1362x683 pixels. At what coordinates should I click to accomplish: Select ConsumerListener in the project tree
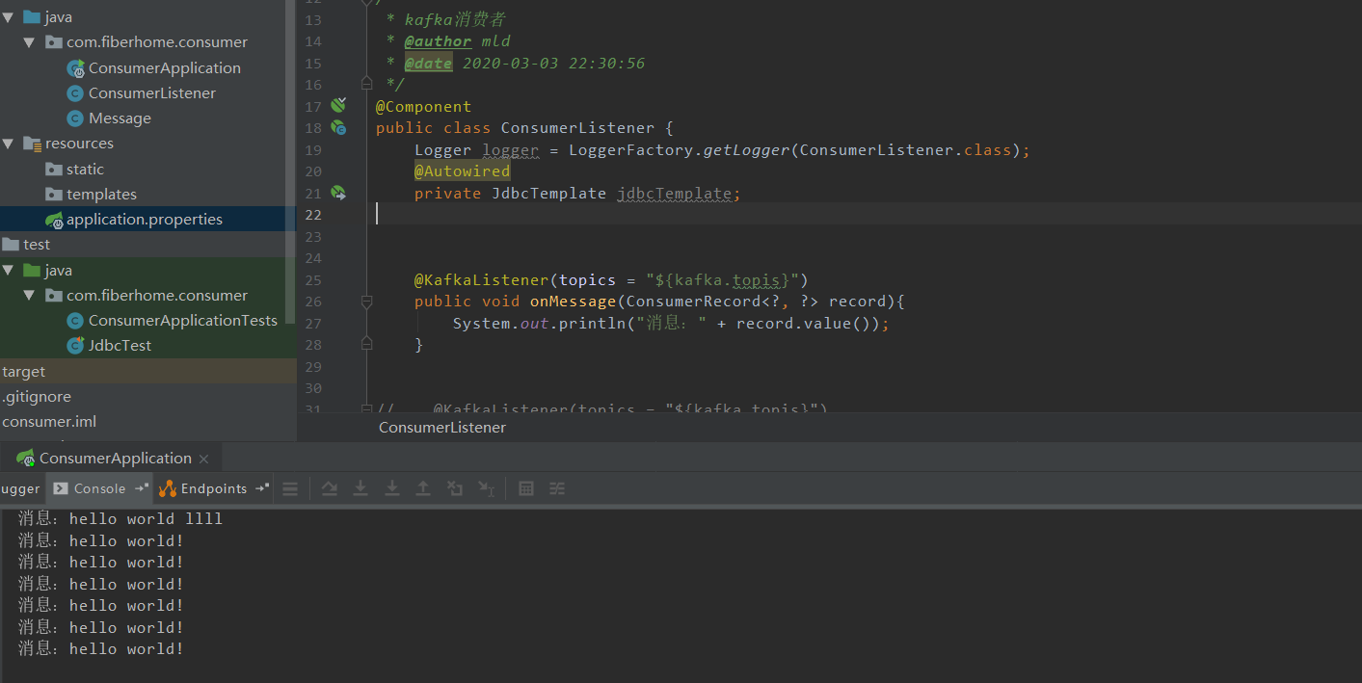pyautogui.click(x=152, y=93)
